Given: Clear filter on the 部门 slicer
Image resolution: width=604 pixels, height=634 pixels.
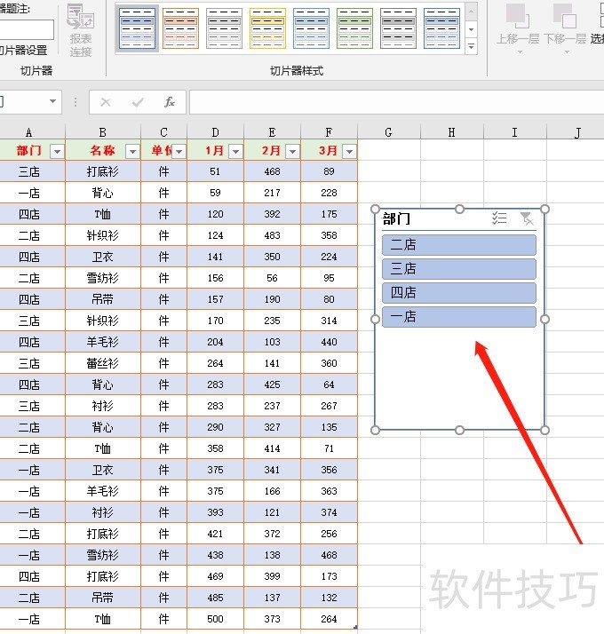Looking at the screenshot, I should [x=526, y=218].
